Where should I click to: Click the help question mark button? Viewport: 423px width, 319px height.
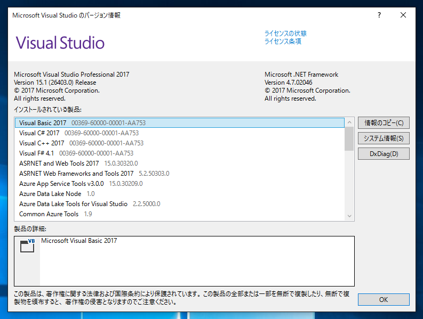click(x=379, y=15)
